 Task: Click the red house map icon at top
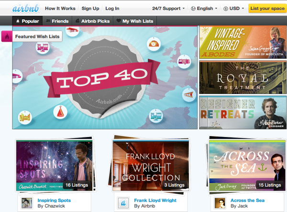(73, 30)
